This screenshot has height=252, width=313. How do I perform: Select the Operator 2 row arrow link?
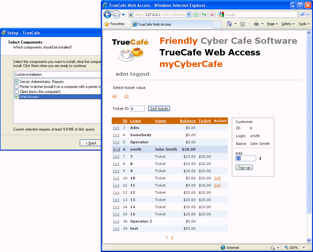point(116,221)
